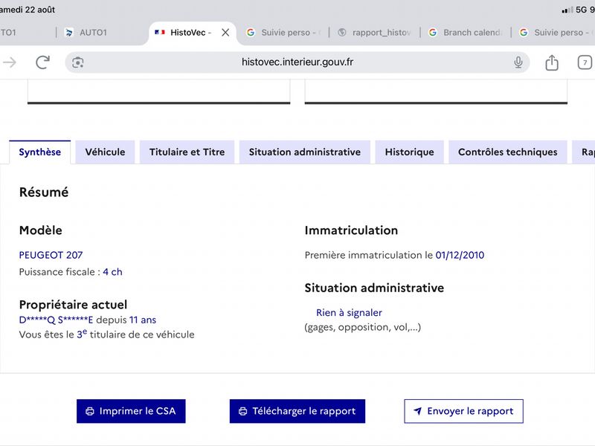Click the HistoVec tab French flag favicon

pyautogui.click(x=160, y=33)
